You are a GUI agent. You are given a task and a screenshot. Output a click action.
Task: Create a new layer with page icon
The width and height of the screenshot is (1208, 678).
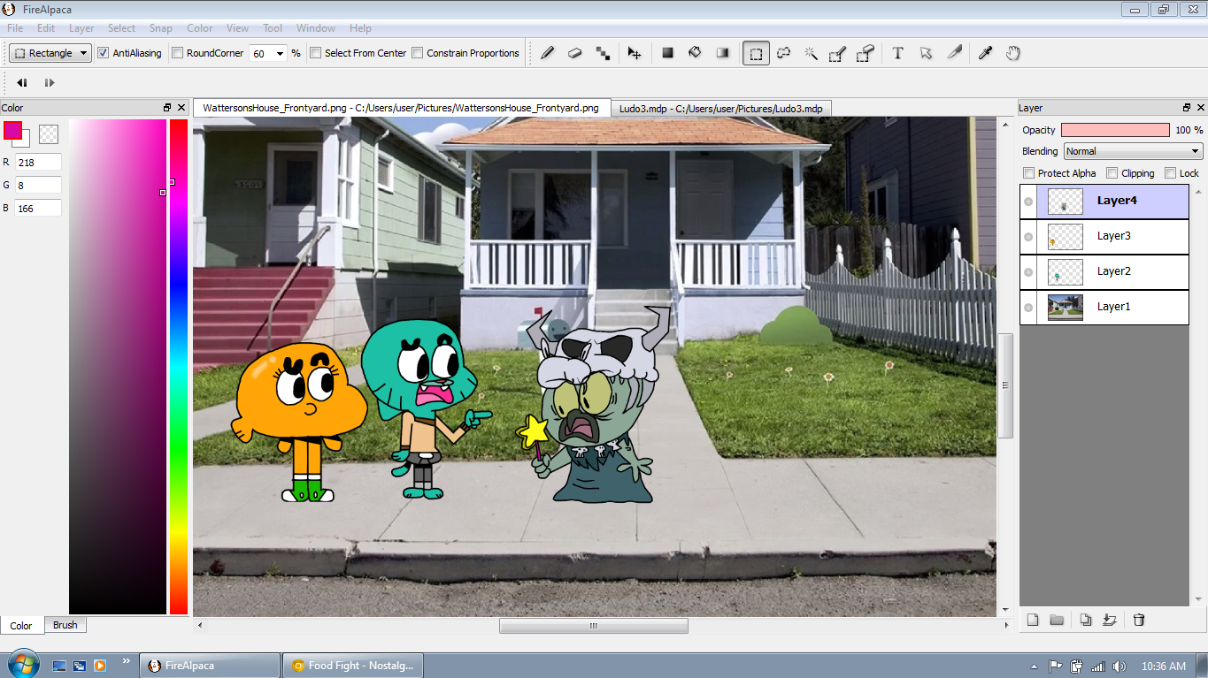pyautogui.click(x=1032, y=620)
